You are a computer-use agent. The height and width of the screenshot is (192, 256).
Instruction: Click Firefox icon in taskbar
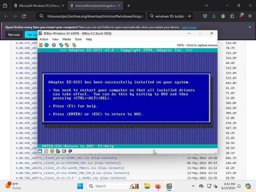click(x=158, y=186)
